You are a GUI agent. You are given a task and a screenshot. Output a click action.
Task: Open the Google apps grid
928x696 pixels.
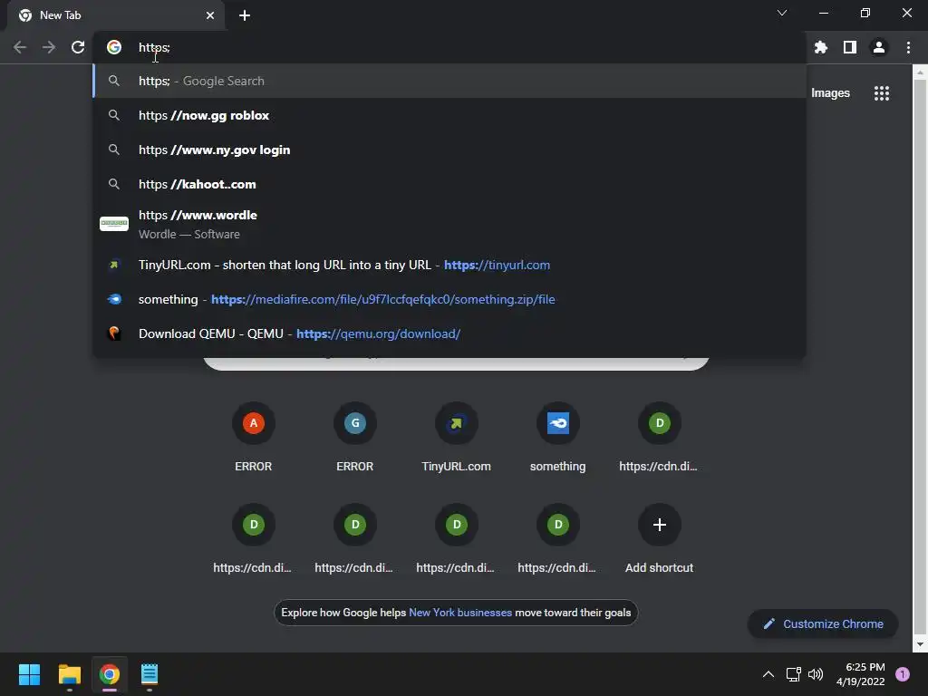click(x=882, y=93)
